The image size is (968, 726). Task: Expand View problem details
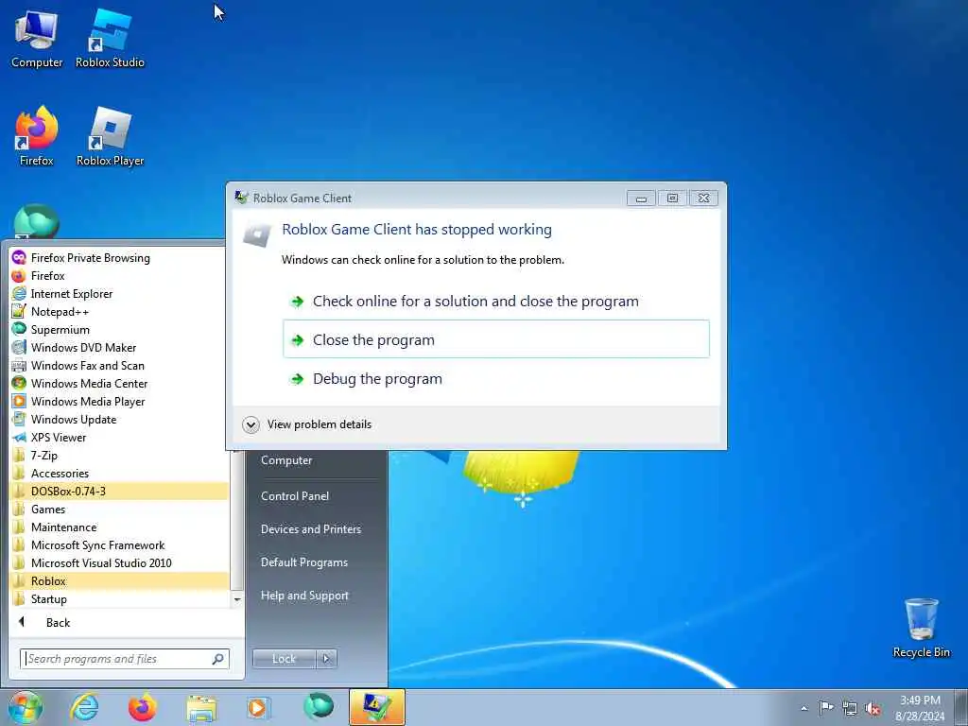pyautogui.click(x=307, y=424)
